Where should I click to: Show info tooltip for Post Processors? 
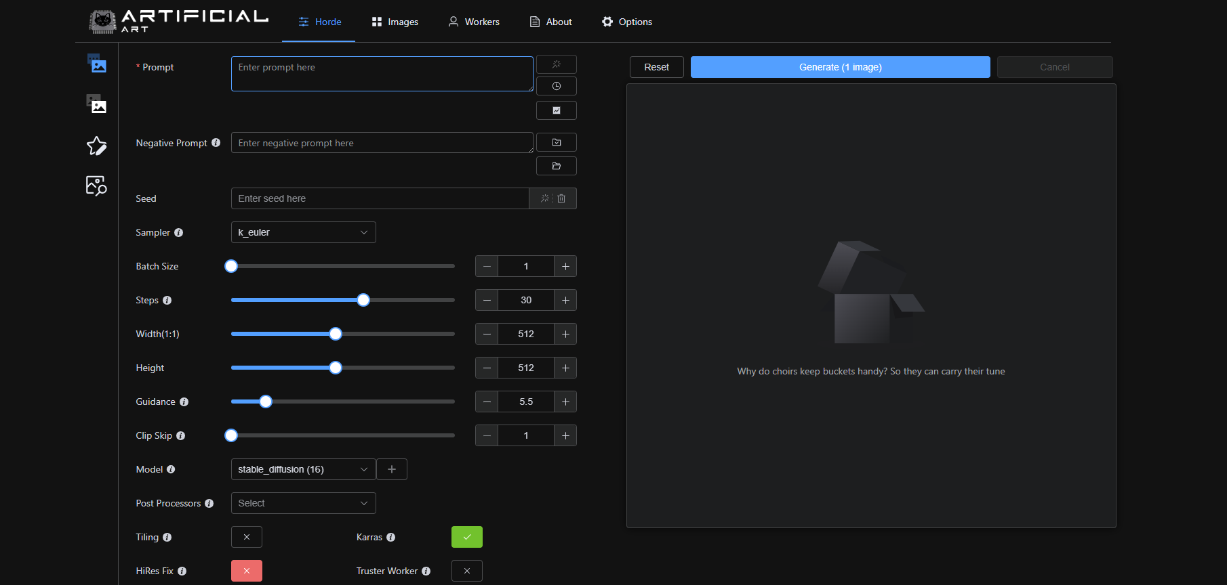point(209,503)
